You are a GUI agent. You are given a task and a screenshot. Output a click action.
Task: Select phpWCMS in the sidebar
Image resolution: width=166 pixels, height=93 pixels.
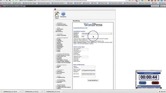[x=60, y=45]
